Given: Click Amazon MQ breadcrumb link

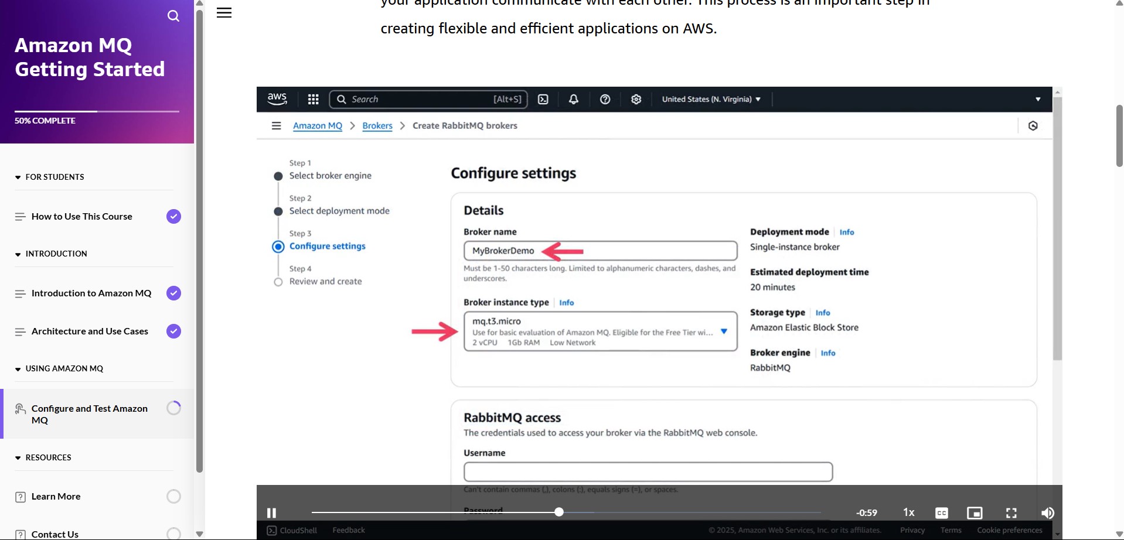Looking at the screenshot, I should coord(318,126).
